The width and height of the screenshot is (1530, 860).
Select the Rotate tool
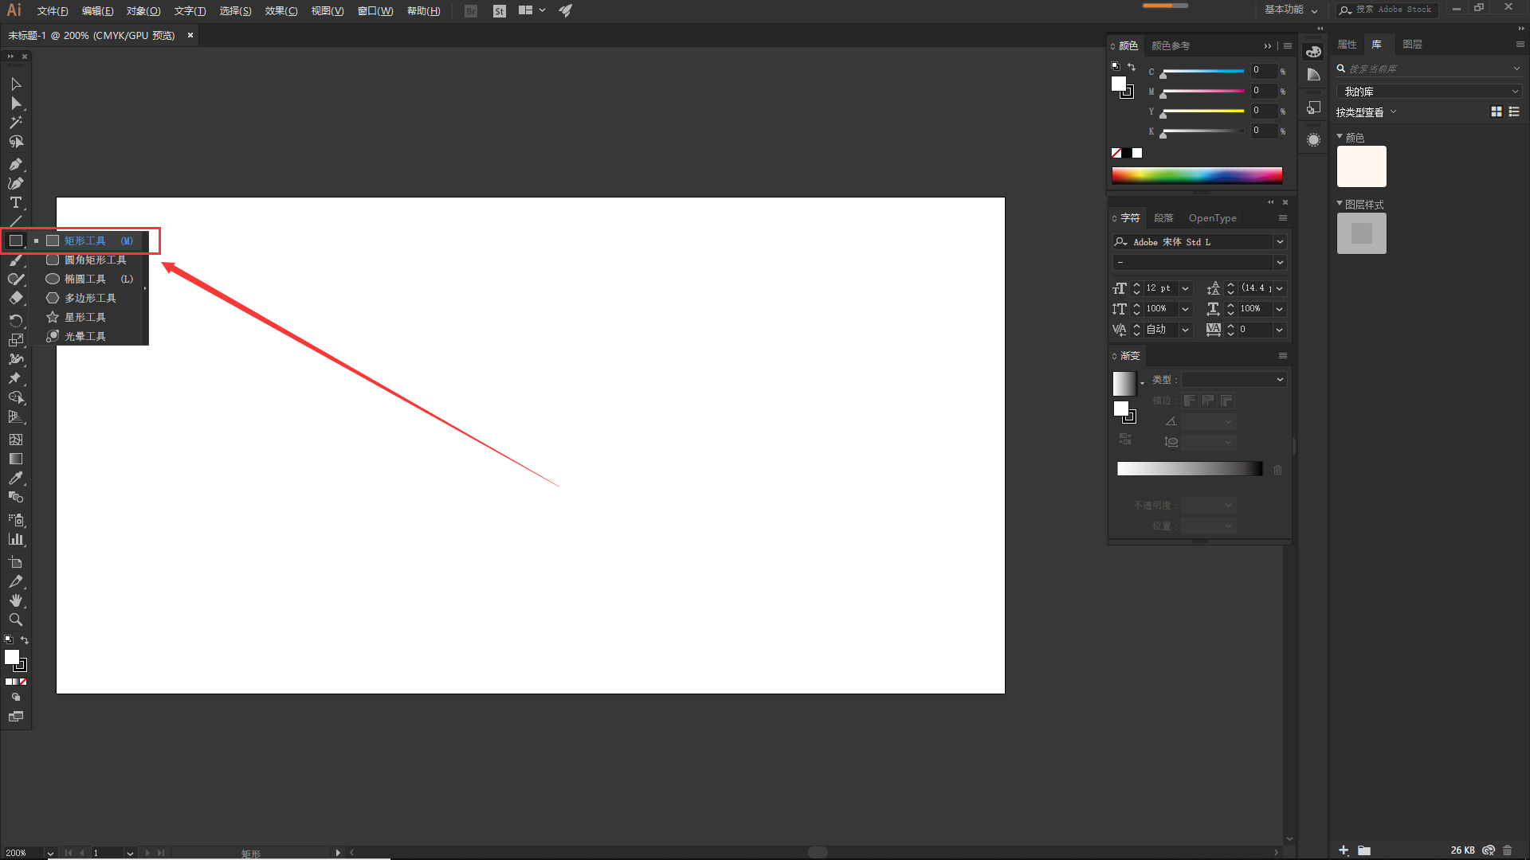pos(15,320)
